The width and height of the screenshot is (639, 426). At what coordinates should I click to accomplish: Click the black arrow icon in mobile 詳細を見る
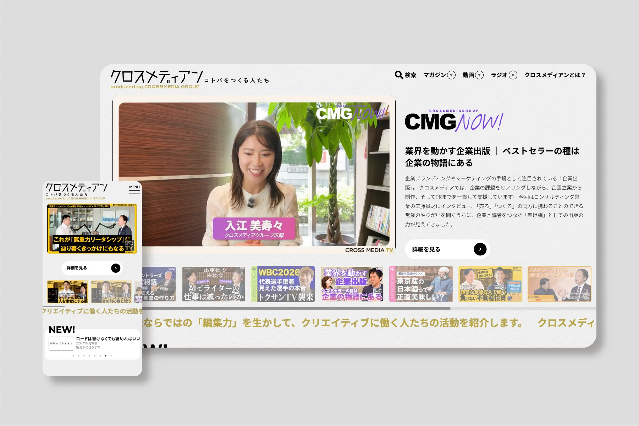[x=116, y=268]
